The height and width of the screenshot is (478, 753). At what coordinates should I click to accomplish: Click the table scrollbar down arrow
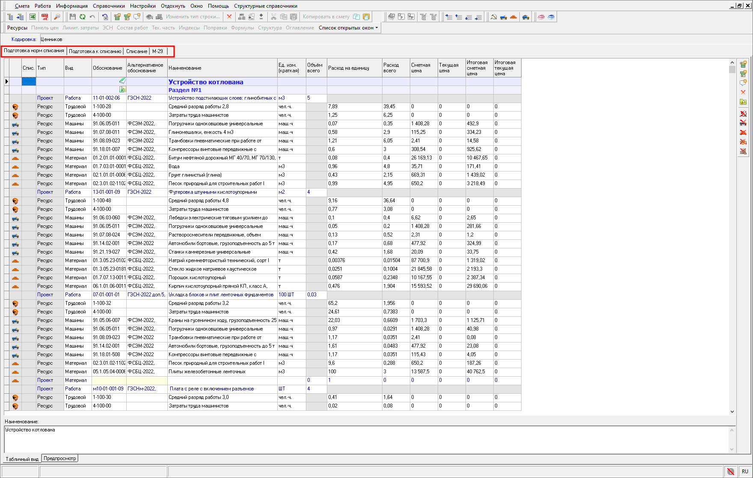click(x=732, y=412)
